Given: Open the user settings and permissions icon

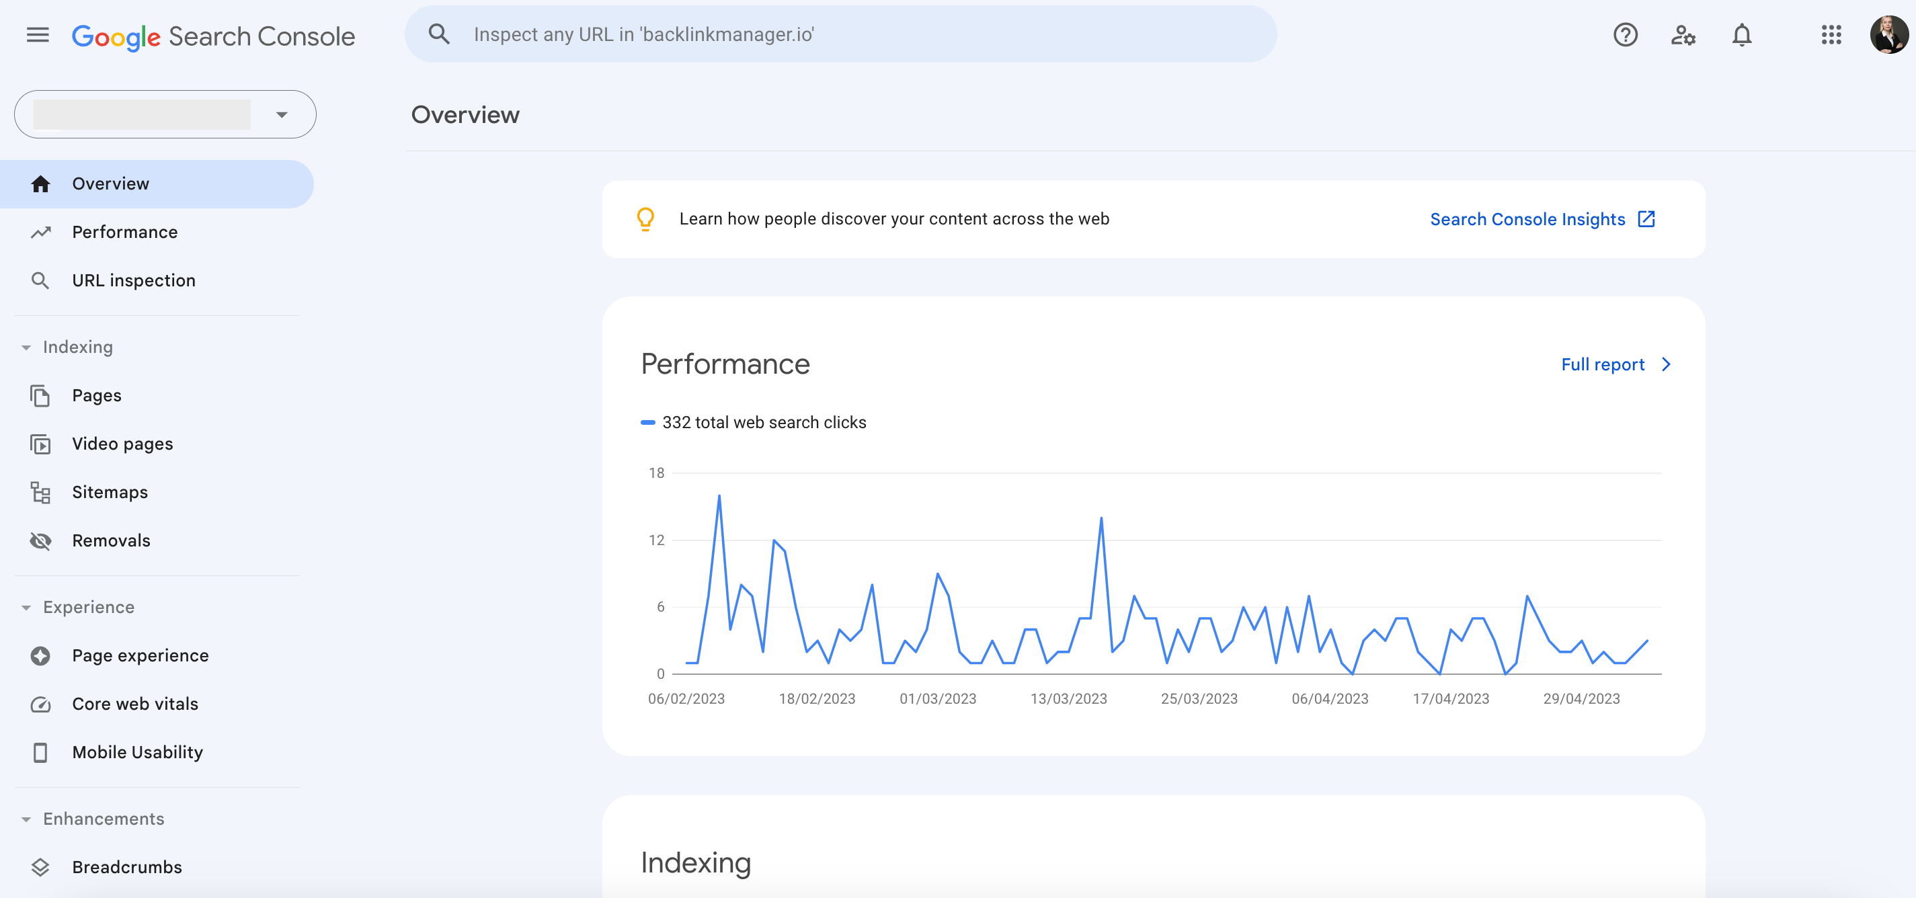Looking at the screenshot, I should (x=1683, y=34).
